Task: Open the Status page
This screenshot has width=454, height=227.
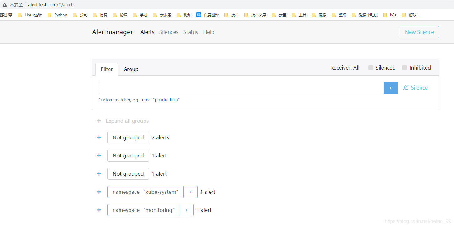Action: pyautogui.click(x=191, y=32)
